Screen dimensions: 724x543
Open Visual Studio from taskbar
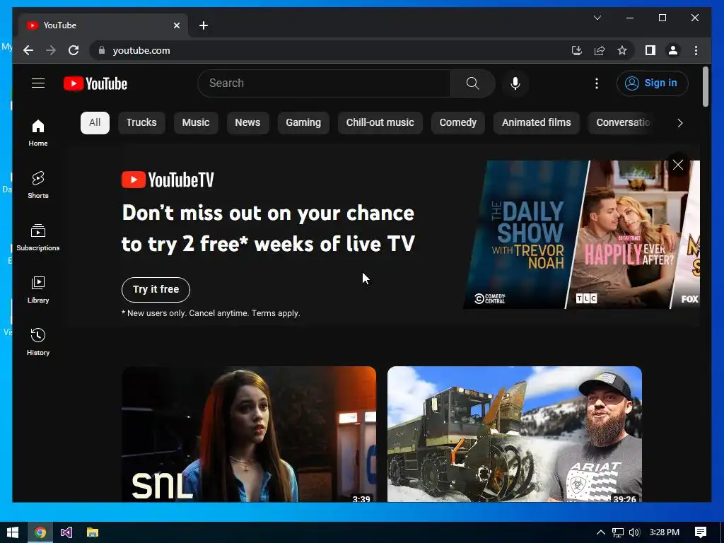click(66, 532)
